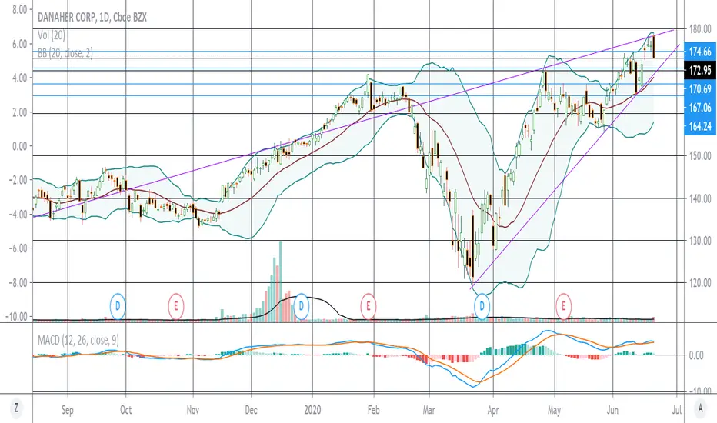The height and width of the screenshot is (423, 717).
Task: Click the Z timezone button
Action: point(16,408)
